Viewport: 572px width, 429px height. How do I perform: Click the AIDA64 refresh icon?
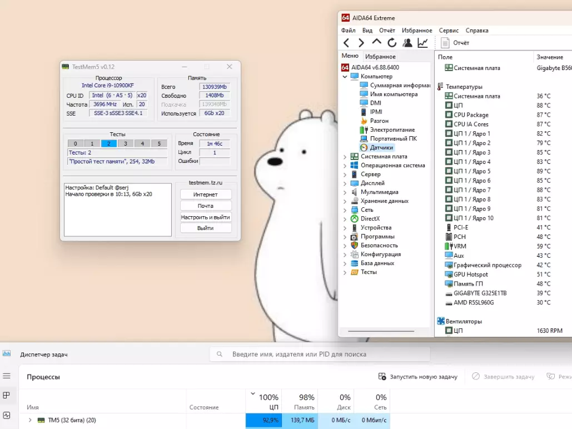click(392, 43)
